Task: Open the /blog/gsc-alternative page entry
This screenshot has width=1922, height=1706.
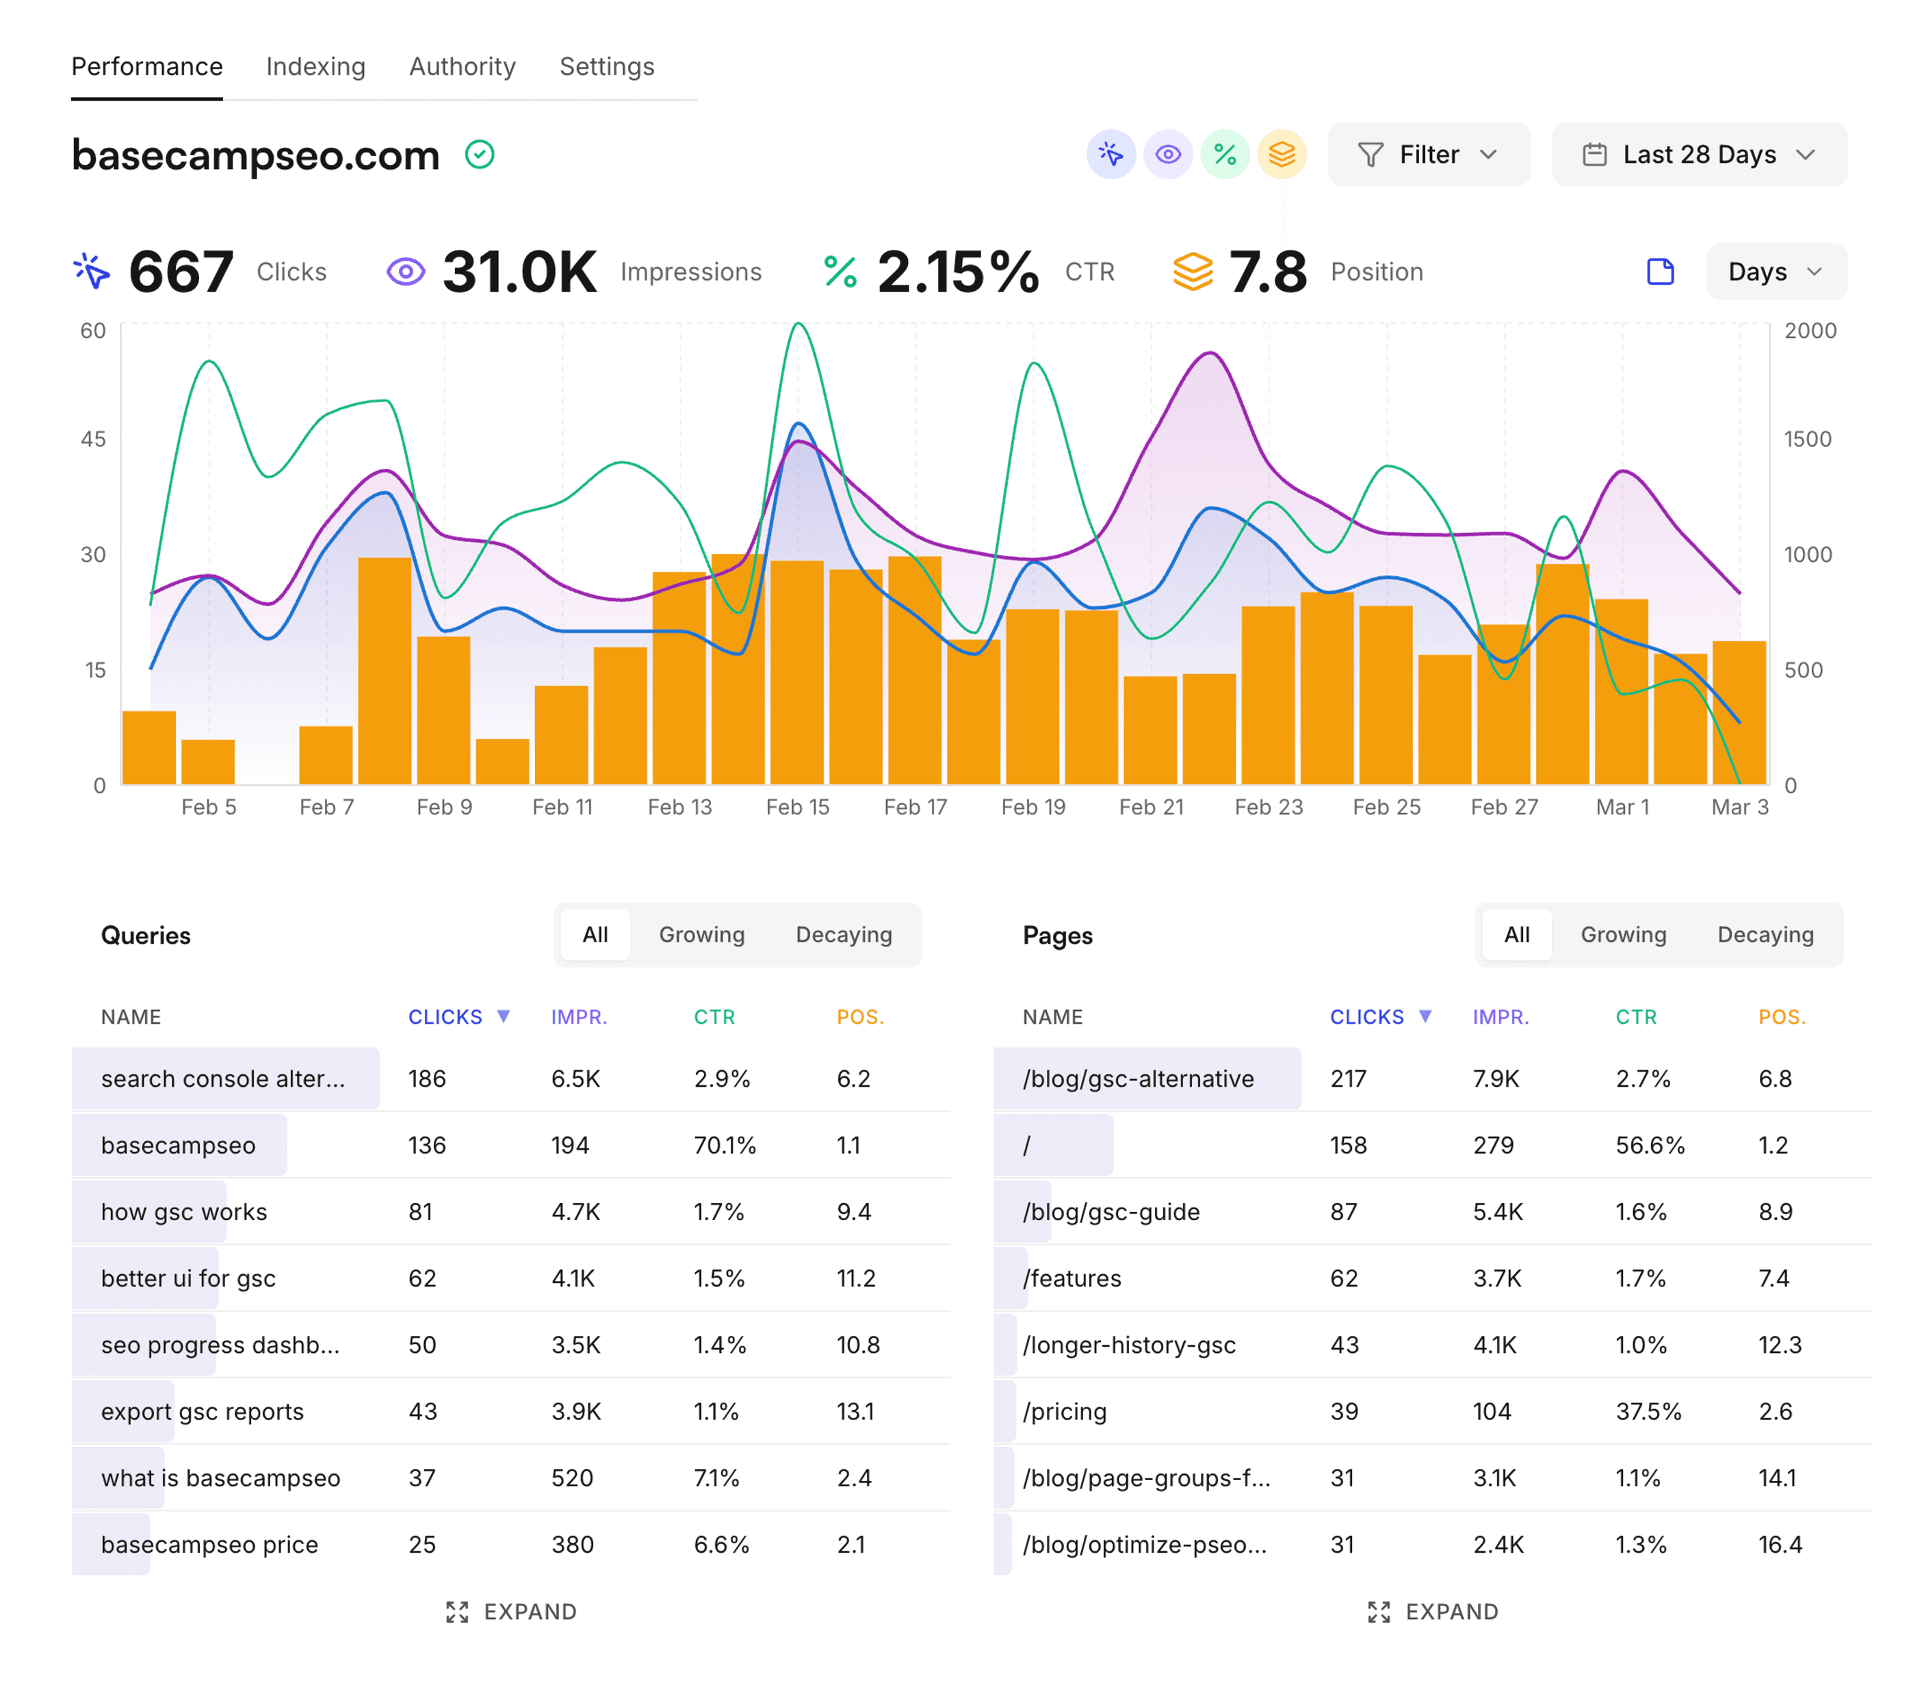Action: click(x=1138, y=1078)
